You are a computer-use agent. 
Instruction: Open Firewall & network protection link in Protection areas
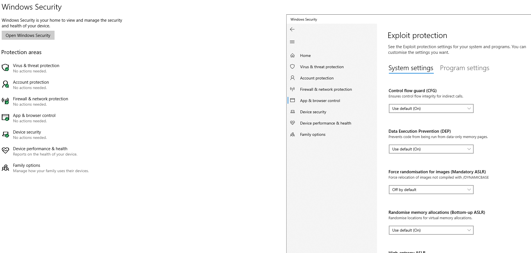[40, 99]
